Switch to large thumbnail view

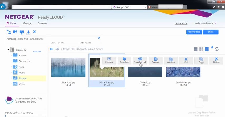[x=207, y=49]
